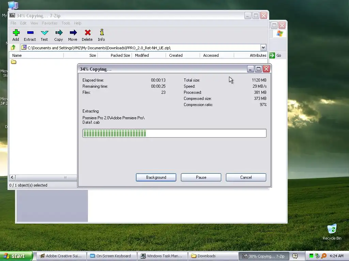This screenshot has width=349, height=261.
Task: Click the 381 MB processed value
Action: [x=260, y=92]
